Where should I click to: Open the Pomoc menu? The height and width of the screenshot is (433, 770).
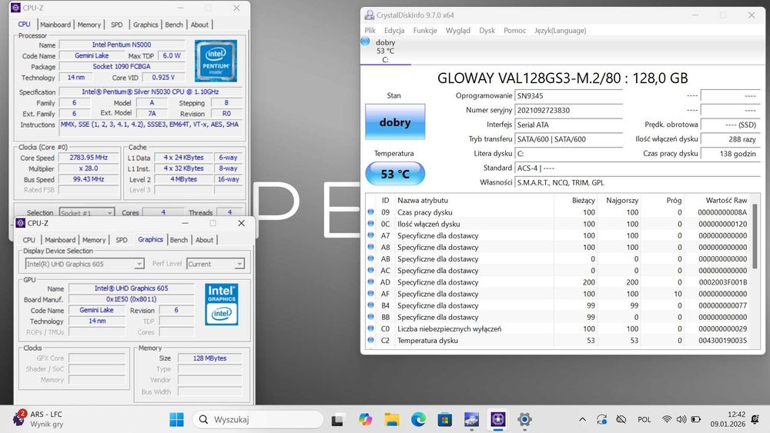[514, 31]
